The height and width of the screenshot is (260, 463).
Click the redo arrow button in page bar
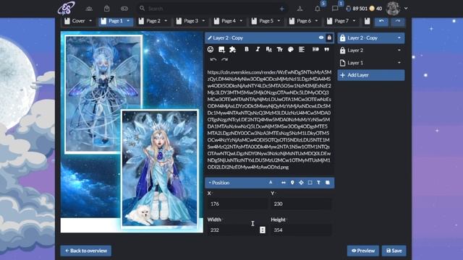point(398,21)
